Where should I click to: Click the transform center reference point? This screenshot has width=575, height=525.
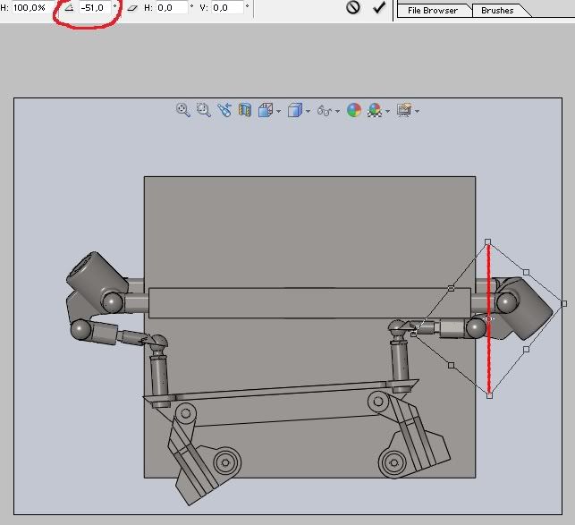tap(488, 318)
